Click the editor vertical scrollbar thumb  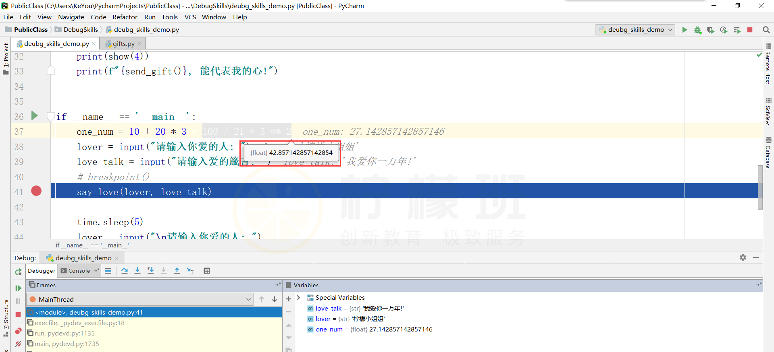[760, 187]
